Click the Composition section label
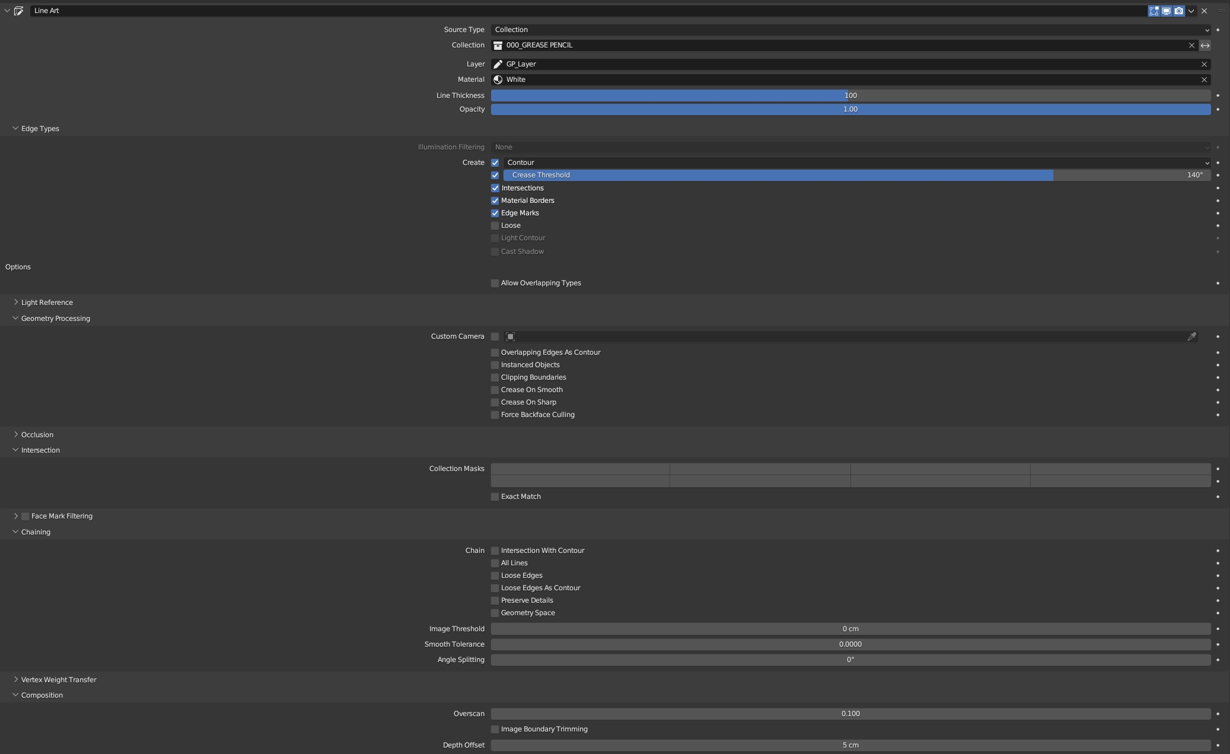Screen dimensions: 1230x754 (42, 695)
